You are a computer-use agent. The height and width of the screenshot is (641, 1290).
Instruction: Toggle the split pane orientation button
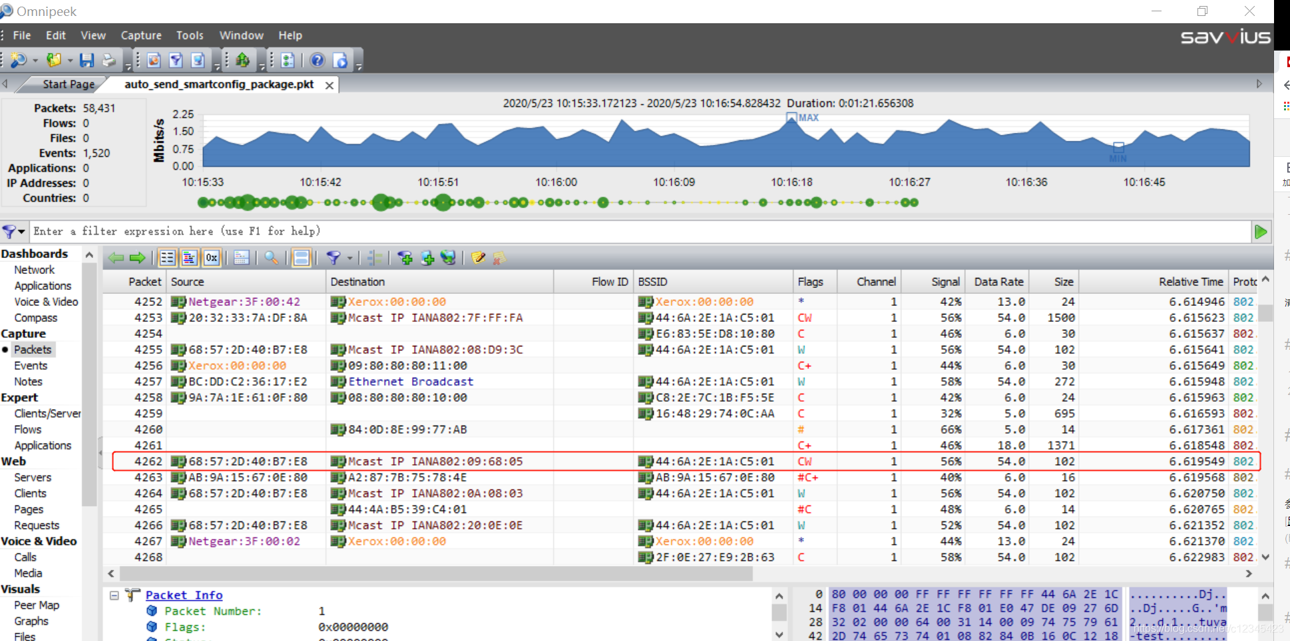302,258
